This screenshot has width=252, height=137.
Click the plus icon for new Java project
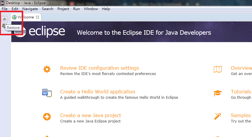47,117
